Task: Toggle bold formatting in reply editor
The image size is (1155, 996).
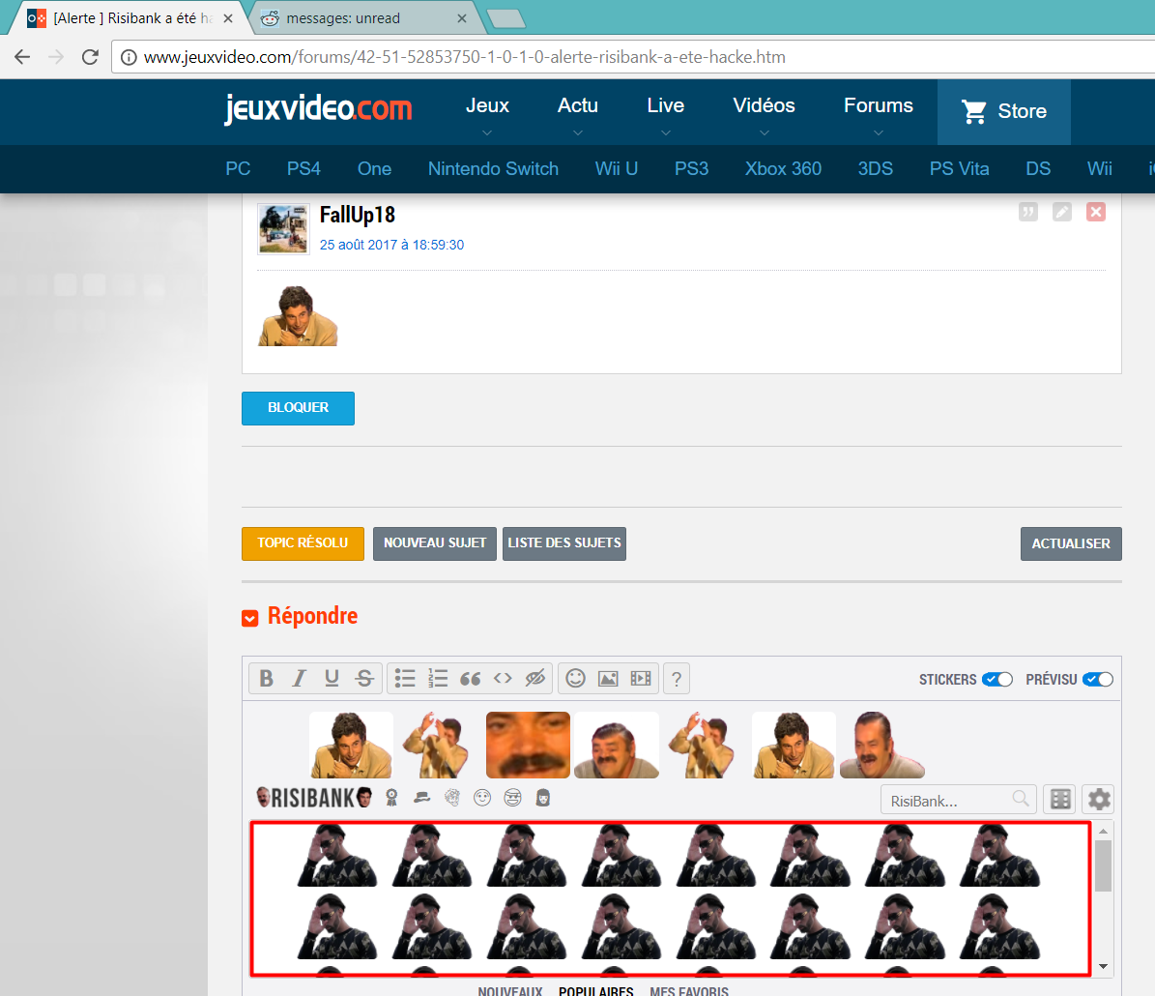Action: [x=267, y=678]
